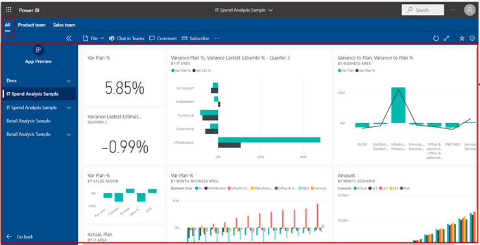The height and width of the screenshot is (245, 480).
Task: Collapse the navigation pane with double chevron
Action: point(69,38)
